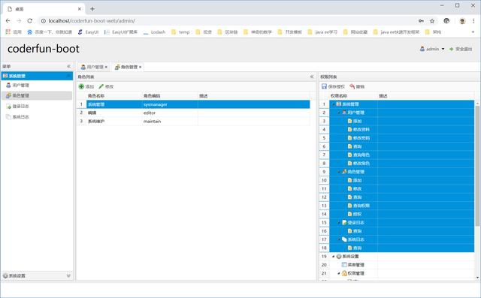This screenshot has height=298, width=481.
Task: Expand the 系统设置 accordion section
Action: coord(68,275)
